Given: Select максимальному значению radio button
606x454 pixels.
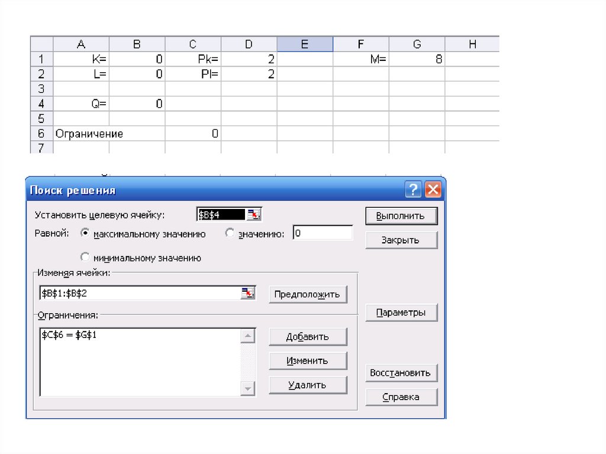Looking at the screenshot, I should [85, 234].
